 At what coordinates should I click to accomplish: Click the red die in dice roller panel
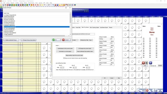point(143,63)
